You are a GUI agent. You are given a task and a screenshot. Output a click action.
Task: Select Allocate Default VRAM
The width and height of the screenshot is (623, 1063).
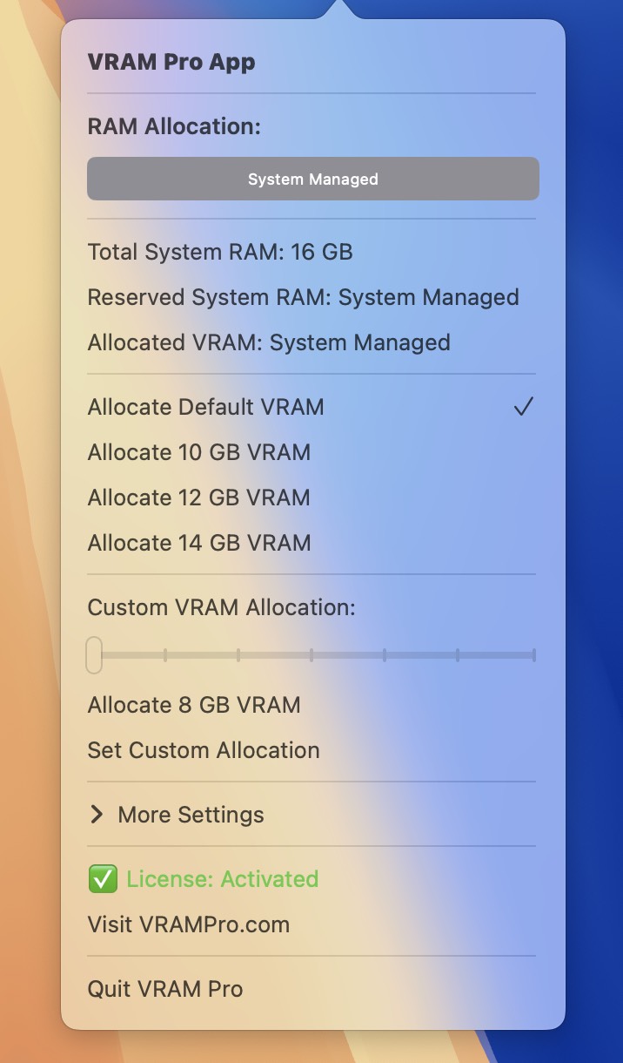(x=311, y=407)
